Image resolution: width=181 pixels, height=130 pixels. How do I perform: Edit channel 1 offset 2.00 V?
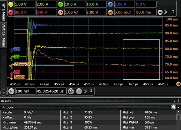coord(46,4)
